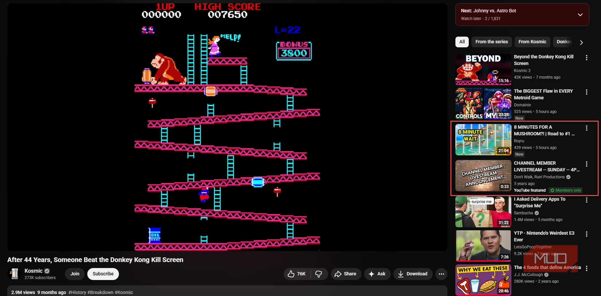601x296 pixels.
Task: Open more actions ellipsis under the video
Action: pyautogui.click(x=441, y=274)
